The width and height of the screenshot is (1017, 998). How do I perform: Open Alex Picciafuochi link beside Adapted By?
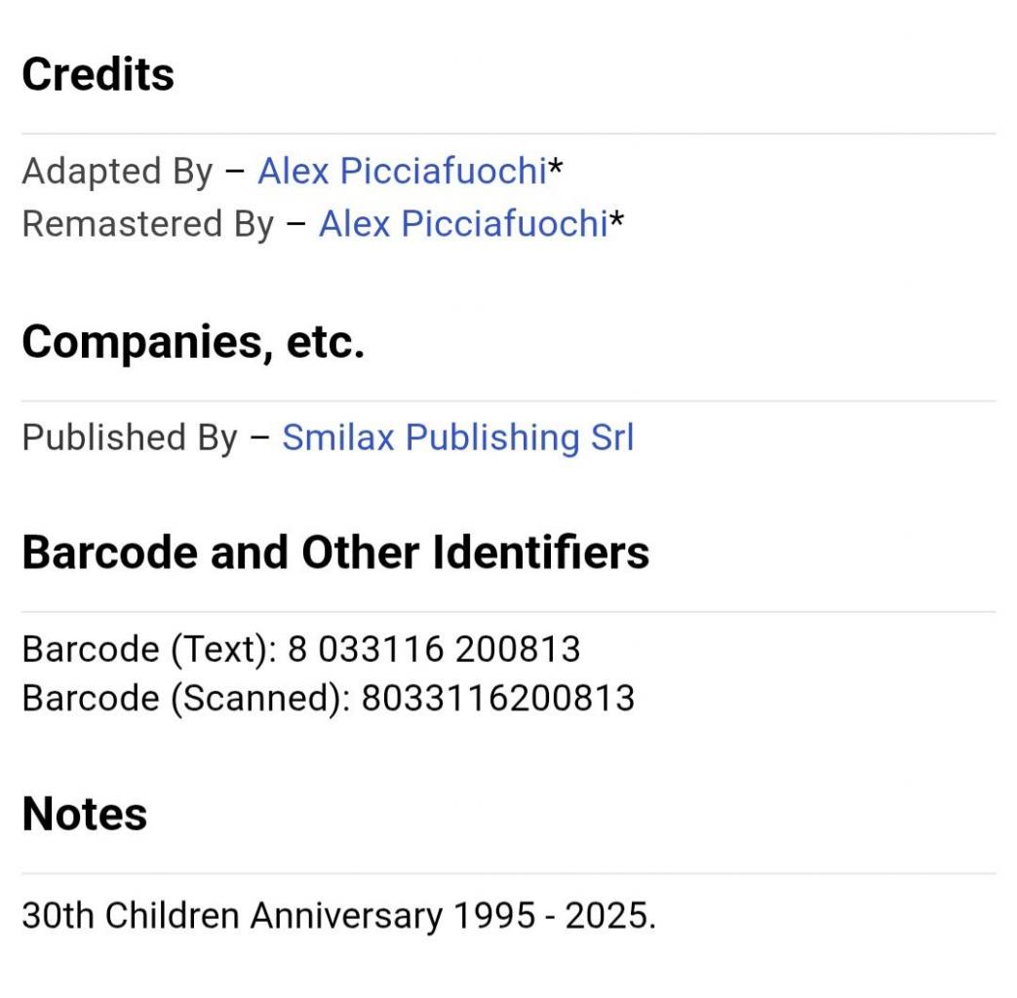point(402,172)
